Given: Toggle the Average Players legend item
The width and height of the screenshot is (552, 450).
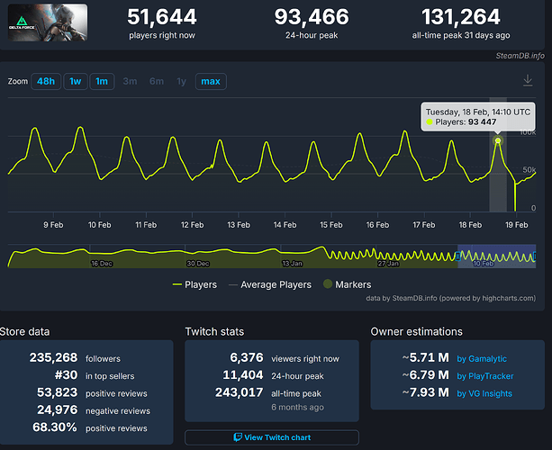Looking at the screenshot, I should [268, 284].
